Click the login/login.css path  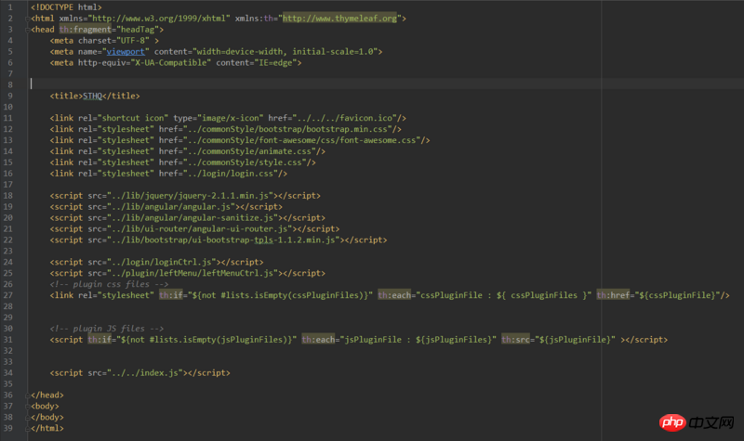tap(231, 174)
